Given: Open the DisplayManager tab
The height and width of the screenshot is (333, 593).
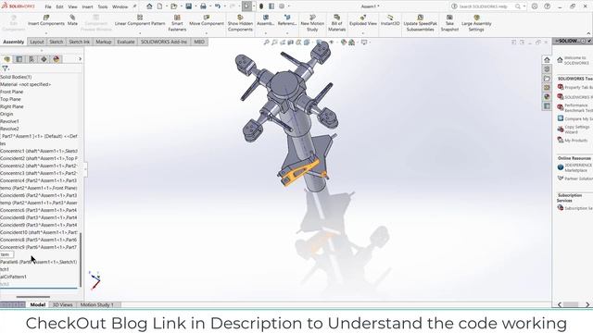Looking at the screenshot, I should point(57,59).
